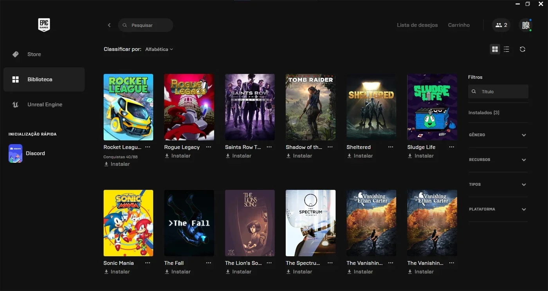Open more options for Sheltered
Screen dimensions: 548x291
(x=391, y=147)
